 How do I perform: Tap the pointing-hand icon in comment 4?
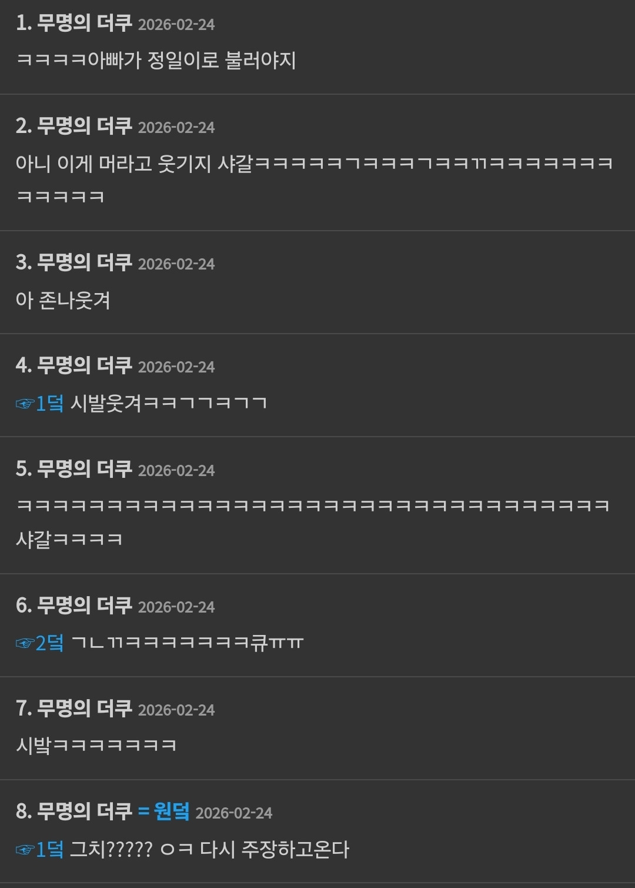25,404
